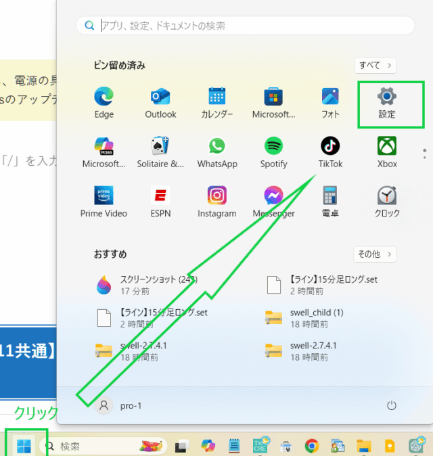Open Messenger from pinned apps
This screenshot has width=433, height=456.
pyautogui.click(x=273, y=202)
